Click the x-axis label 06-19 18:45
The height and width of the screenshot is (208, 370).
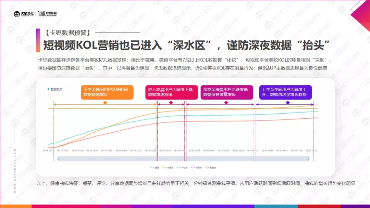(x=92, y=151)
